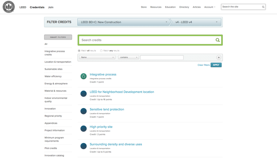
Task: Click the Integrative process credit icon
Action: click(84, 76)
